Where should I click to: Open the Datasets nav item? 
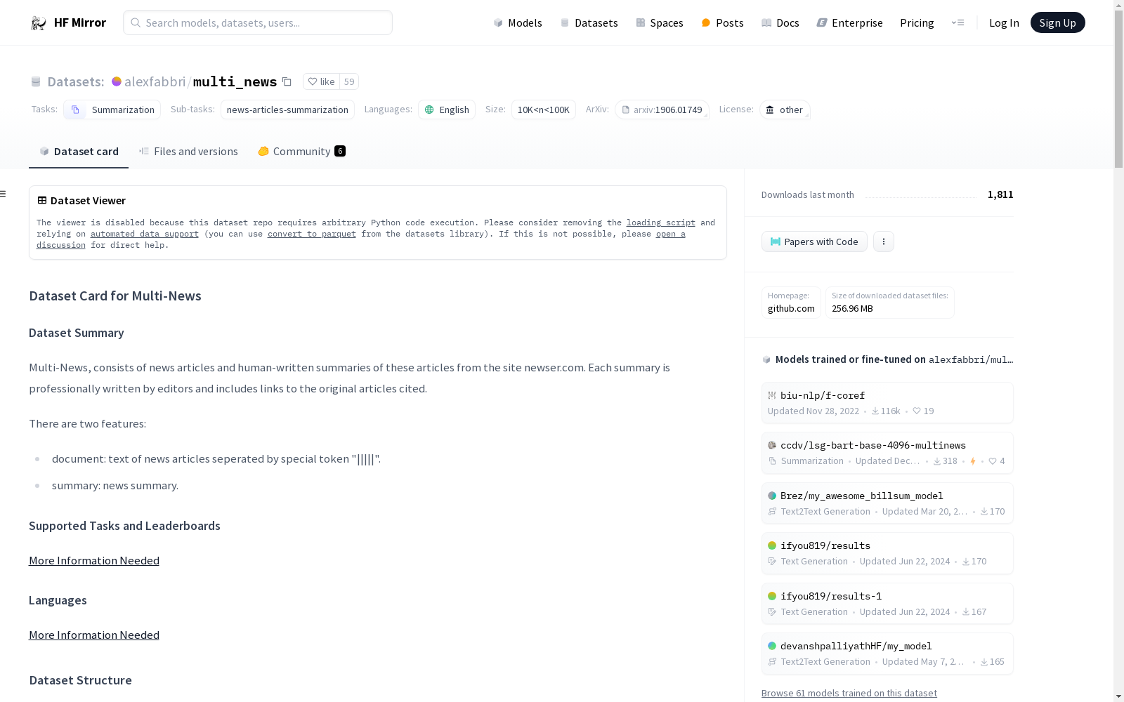[589, 23]
